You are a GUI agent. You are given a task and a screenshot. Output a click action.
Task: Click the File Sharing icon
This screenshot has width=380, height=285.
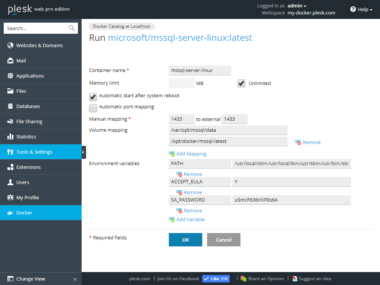click(10, 121)
